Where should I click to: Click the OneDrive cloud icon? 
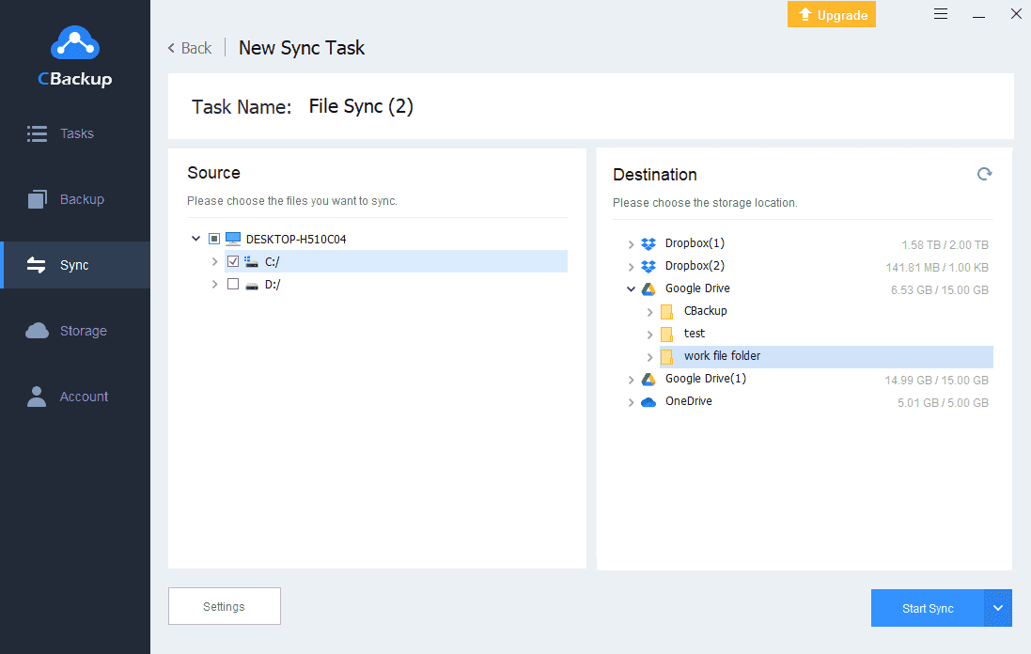tap(648, 401)
